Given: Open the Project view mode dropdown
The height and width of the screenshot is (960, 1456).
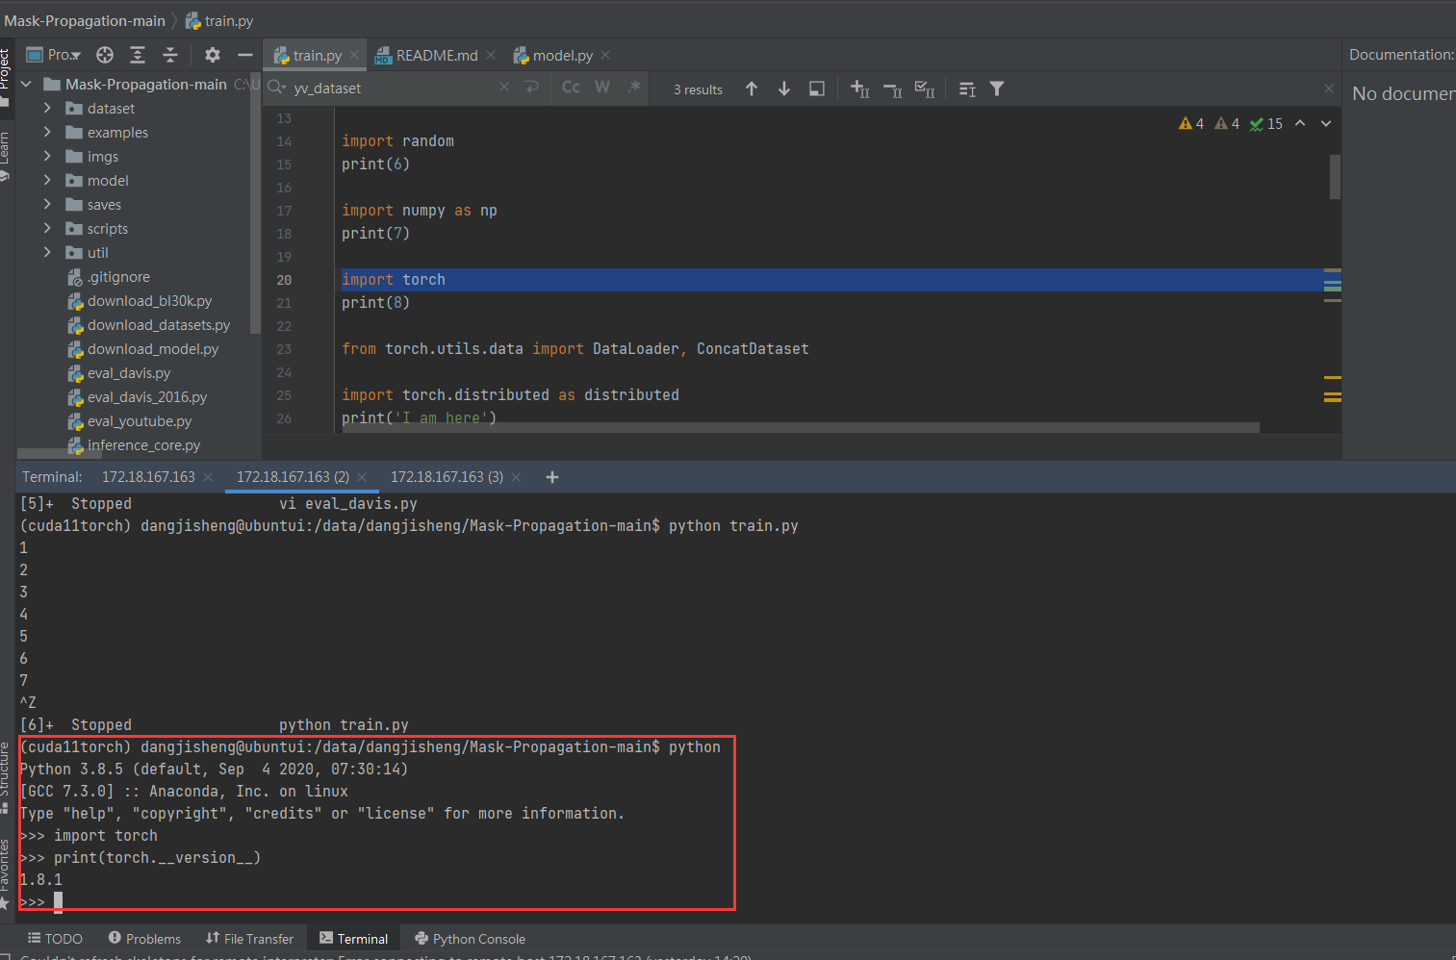Looking at the screenshot, I should (x=53, y=54).
